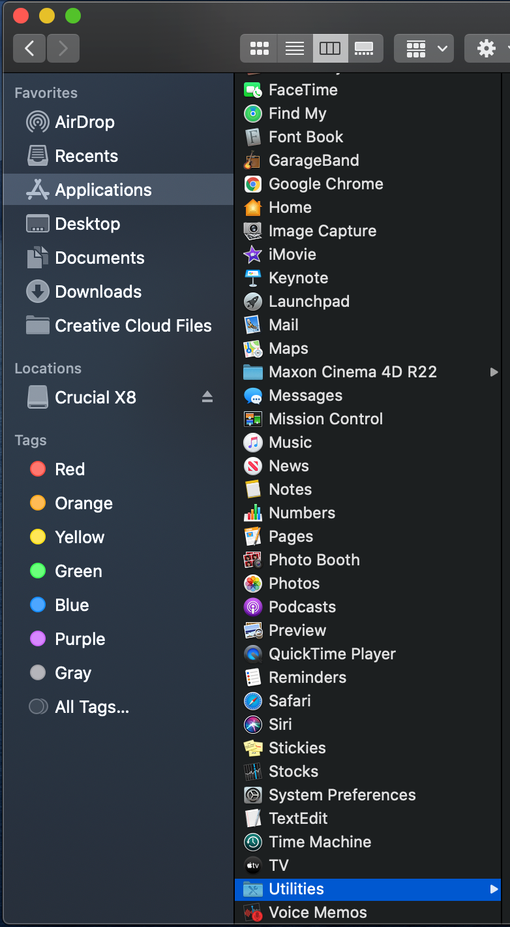Launch Google Chrome from Applications
Viewport: 510px width, 927px height.
[325, 183]
